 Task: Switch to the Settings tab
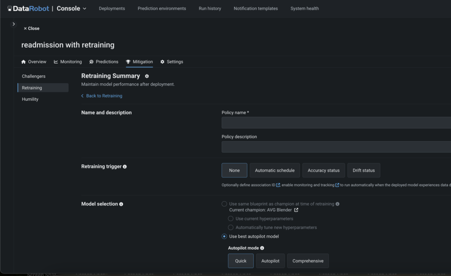172,62
